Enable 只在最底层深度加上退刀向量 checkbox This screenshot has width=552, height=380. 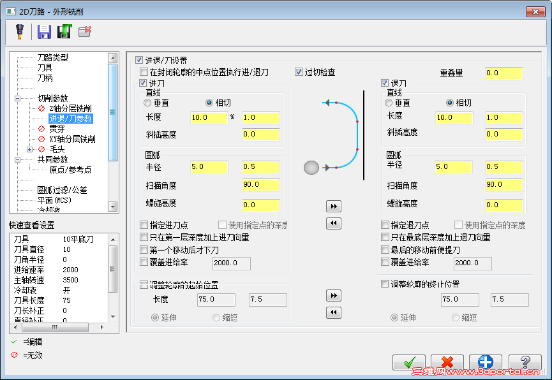tap(385, 237)
